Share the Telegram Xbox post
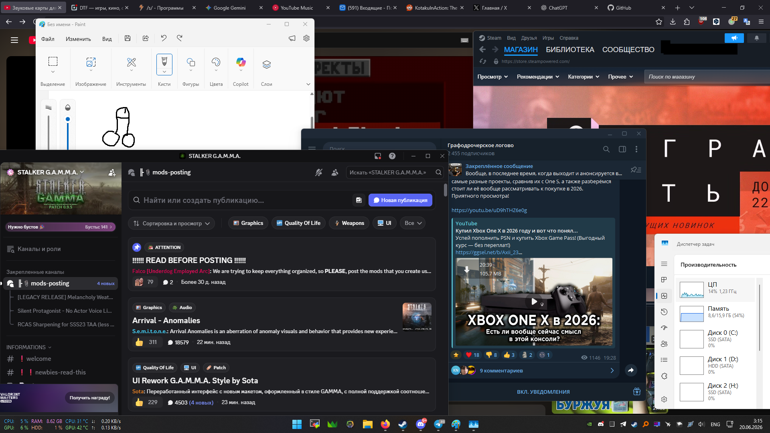The width and height of the screenshot is (770, 433). [631, 370]
